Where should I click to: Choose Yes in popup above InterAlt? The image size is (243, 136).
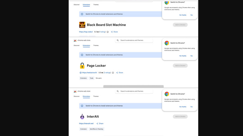pos(191,107)
